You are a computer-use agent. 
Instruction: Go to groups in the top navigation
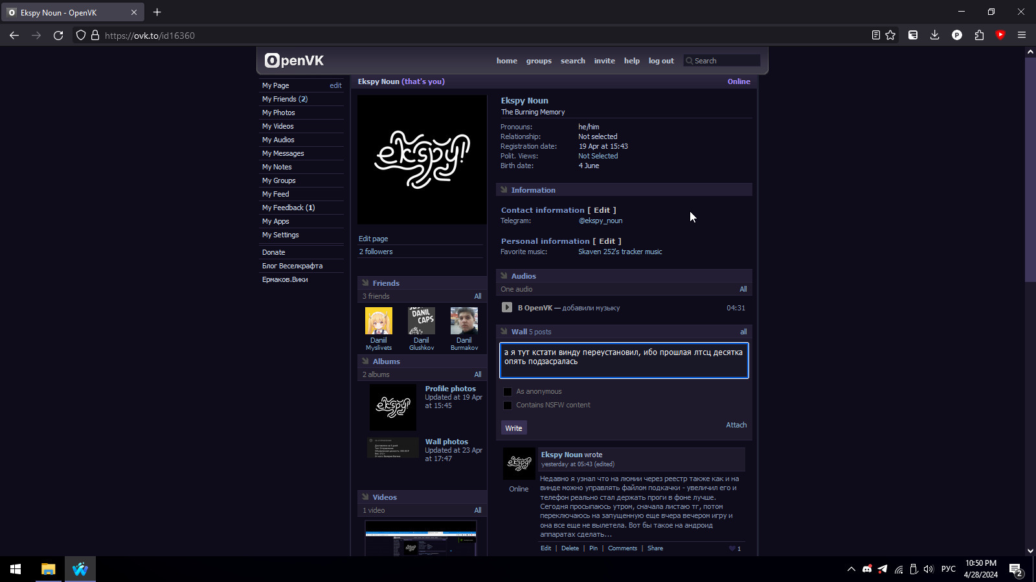(539, 61)
